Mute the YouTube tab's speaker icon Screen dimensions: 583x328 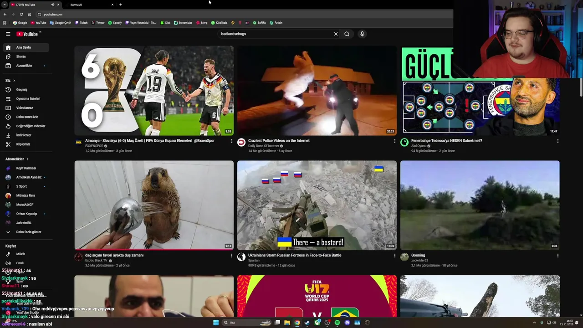pyautogui.click(x=52, y=5)
